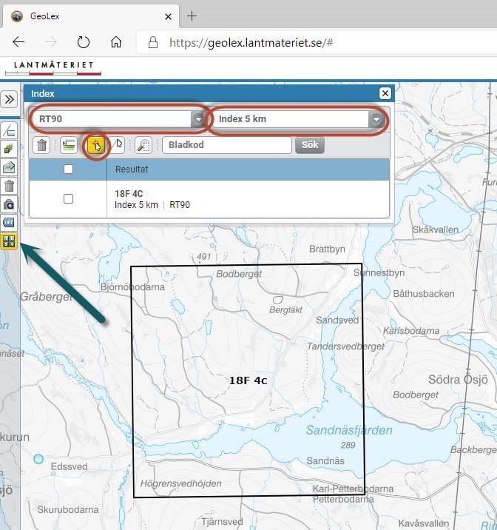Activate the yellow point-select tool in Index panel
The height and width of the screenshot is (530, 497).
[96, 146]
